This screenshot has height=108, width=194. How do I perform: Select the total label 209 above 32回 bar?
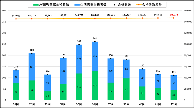tap(32, 50)
